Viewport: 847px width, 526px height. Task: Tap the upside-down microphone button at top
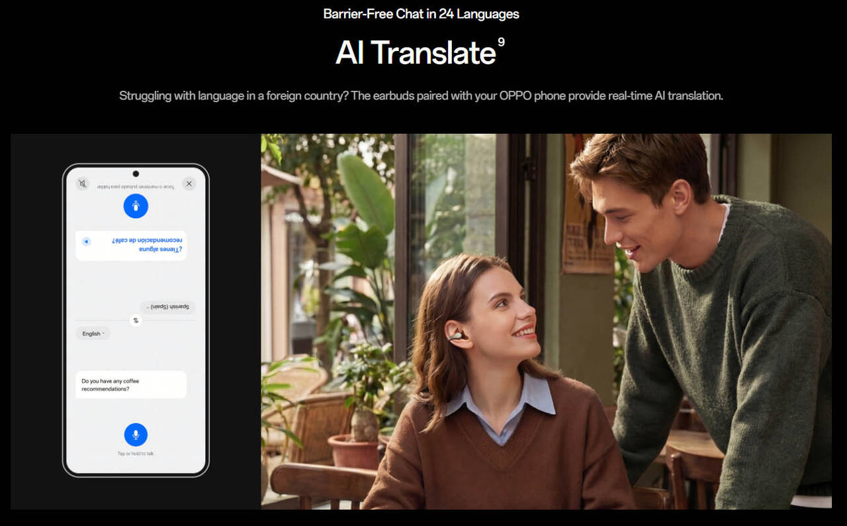point(136,206)
